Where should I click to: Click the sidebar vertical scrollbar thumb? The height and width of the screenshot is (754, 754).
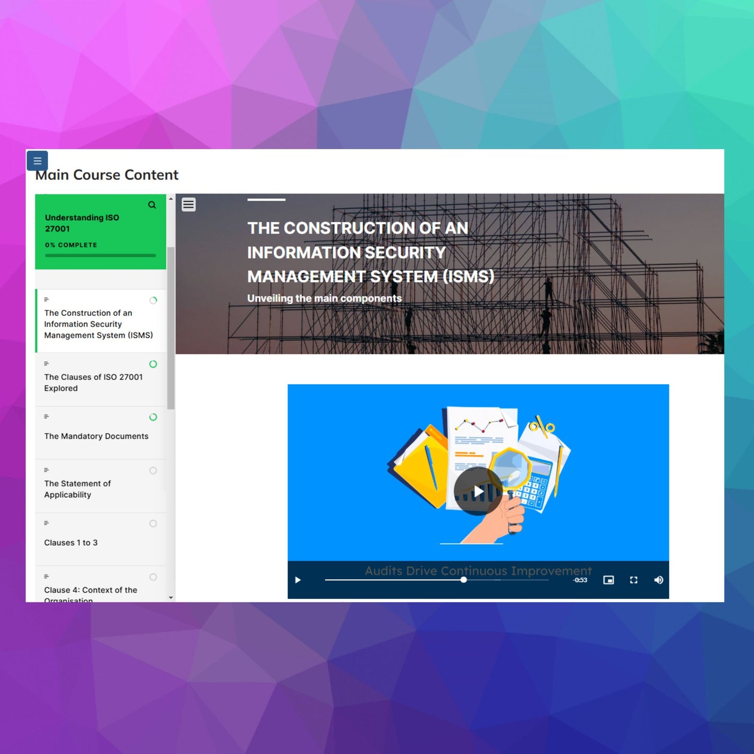point(171,328)
